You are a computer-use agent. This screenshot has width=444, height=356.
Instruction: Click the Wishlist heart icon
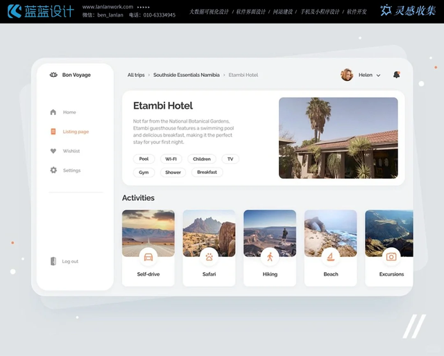click(53, 151)
